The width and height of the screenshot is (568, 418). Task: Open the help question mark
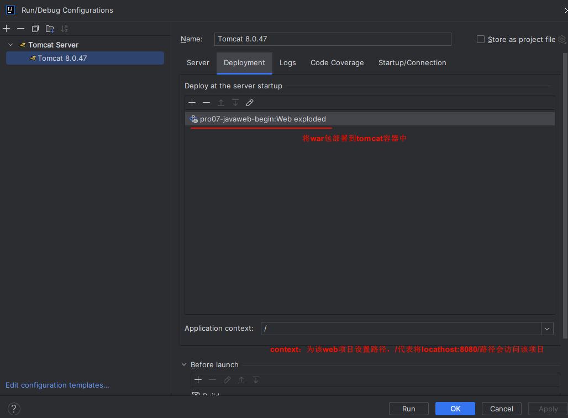(14, 409)
